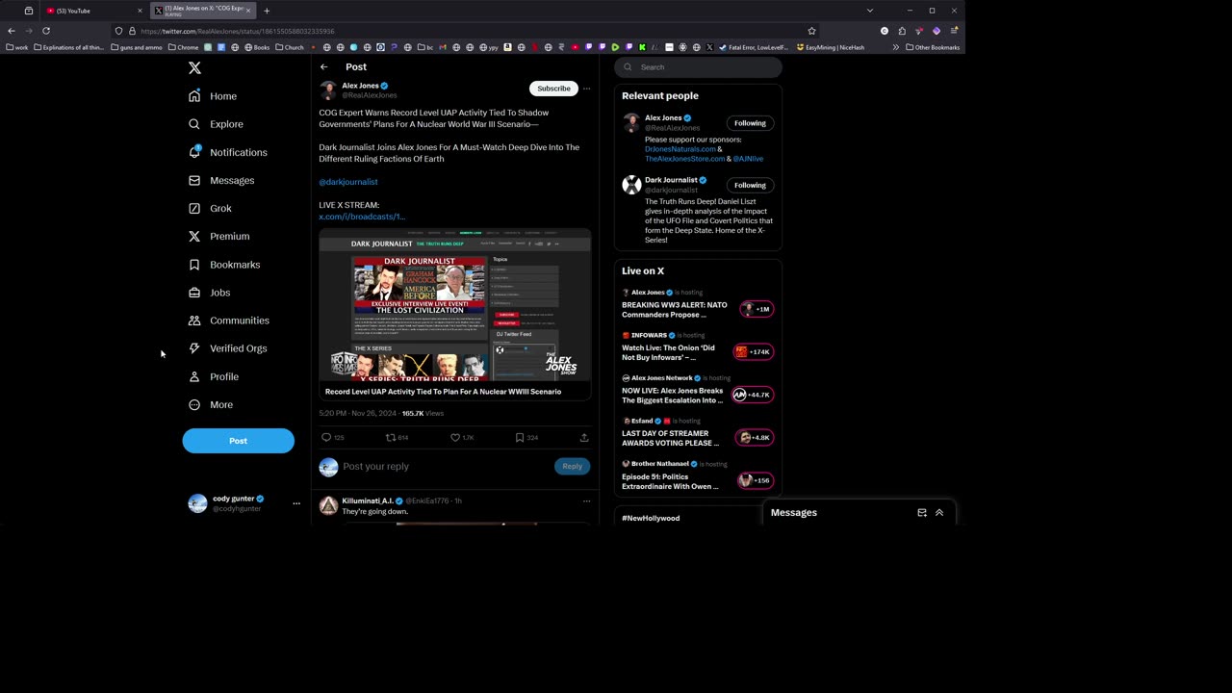The image size is (1232, 693).
Task: Open the Dark Journalist broadcast thumbnail
Action: (x=454, y=305)
